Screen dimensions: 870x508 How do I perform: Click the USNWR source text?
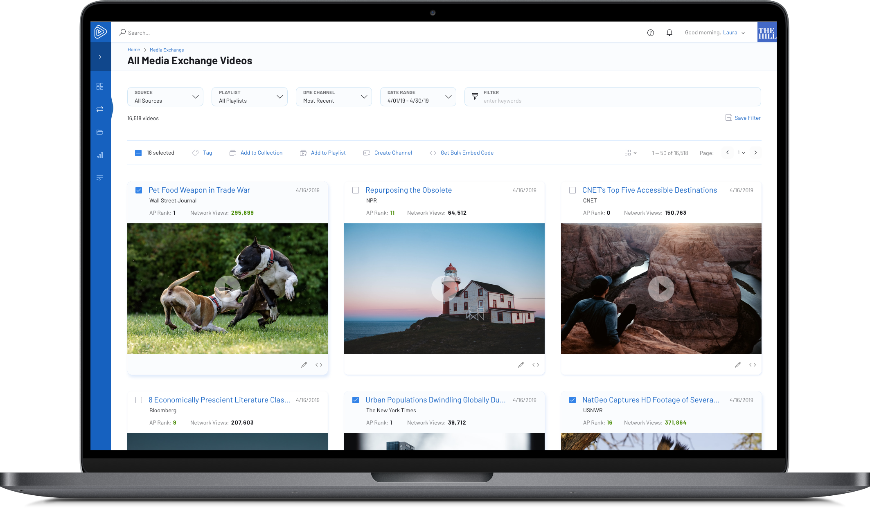(593, 411)
